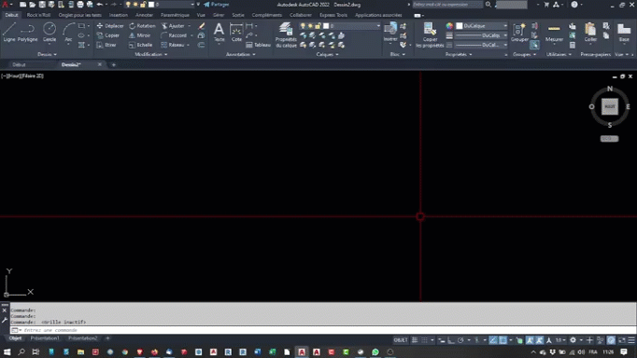Expand the Annotation panel

coord(240,54)
